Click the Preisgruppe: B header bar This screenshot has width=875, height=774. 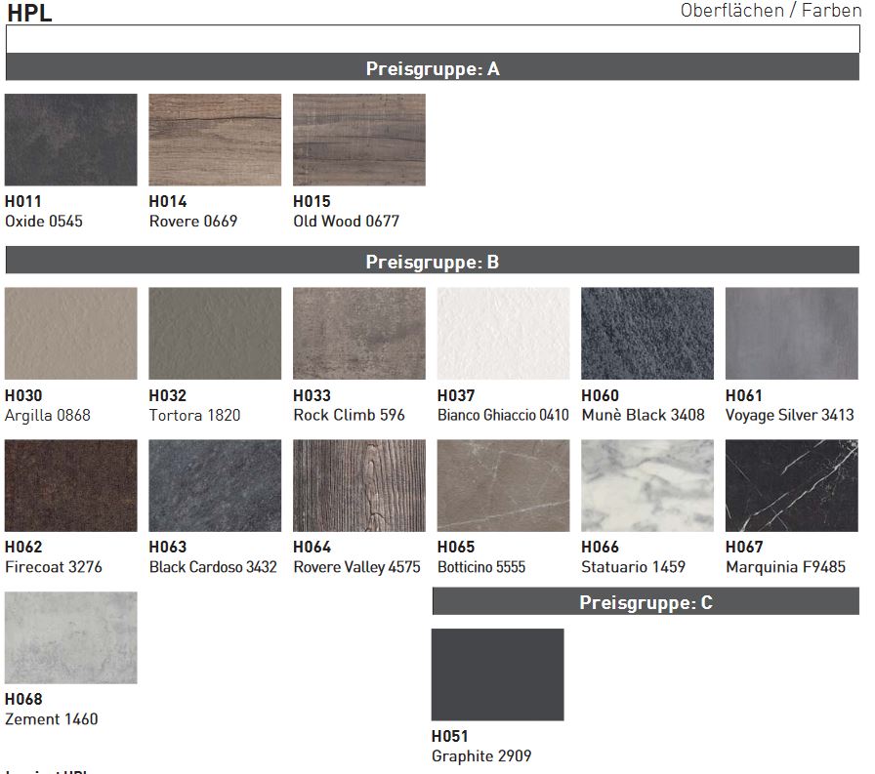pyautogui.click(x=433, y=262)
